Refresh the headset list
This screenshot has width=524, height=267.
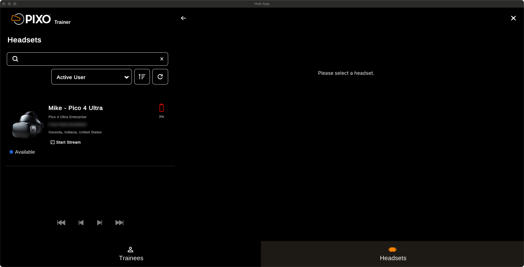point(160,77)
